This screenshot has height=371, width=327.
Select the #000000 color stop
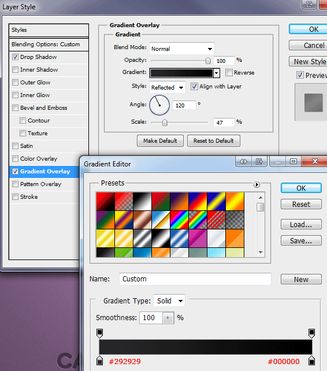tap(311, 361)
